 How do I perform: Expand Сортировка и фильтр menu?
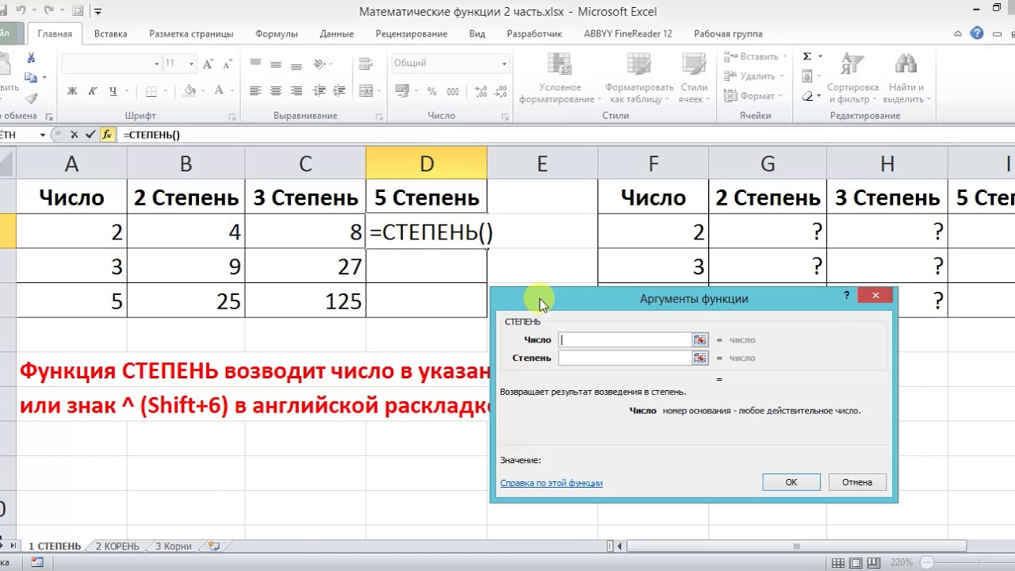pyautogui.click(x=852, y=79)
